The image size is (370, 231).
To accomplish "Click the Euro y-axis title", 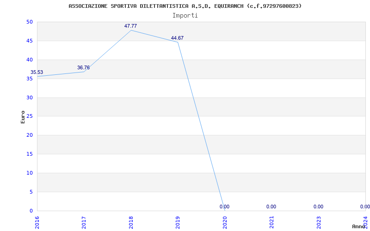I will 23,117.
